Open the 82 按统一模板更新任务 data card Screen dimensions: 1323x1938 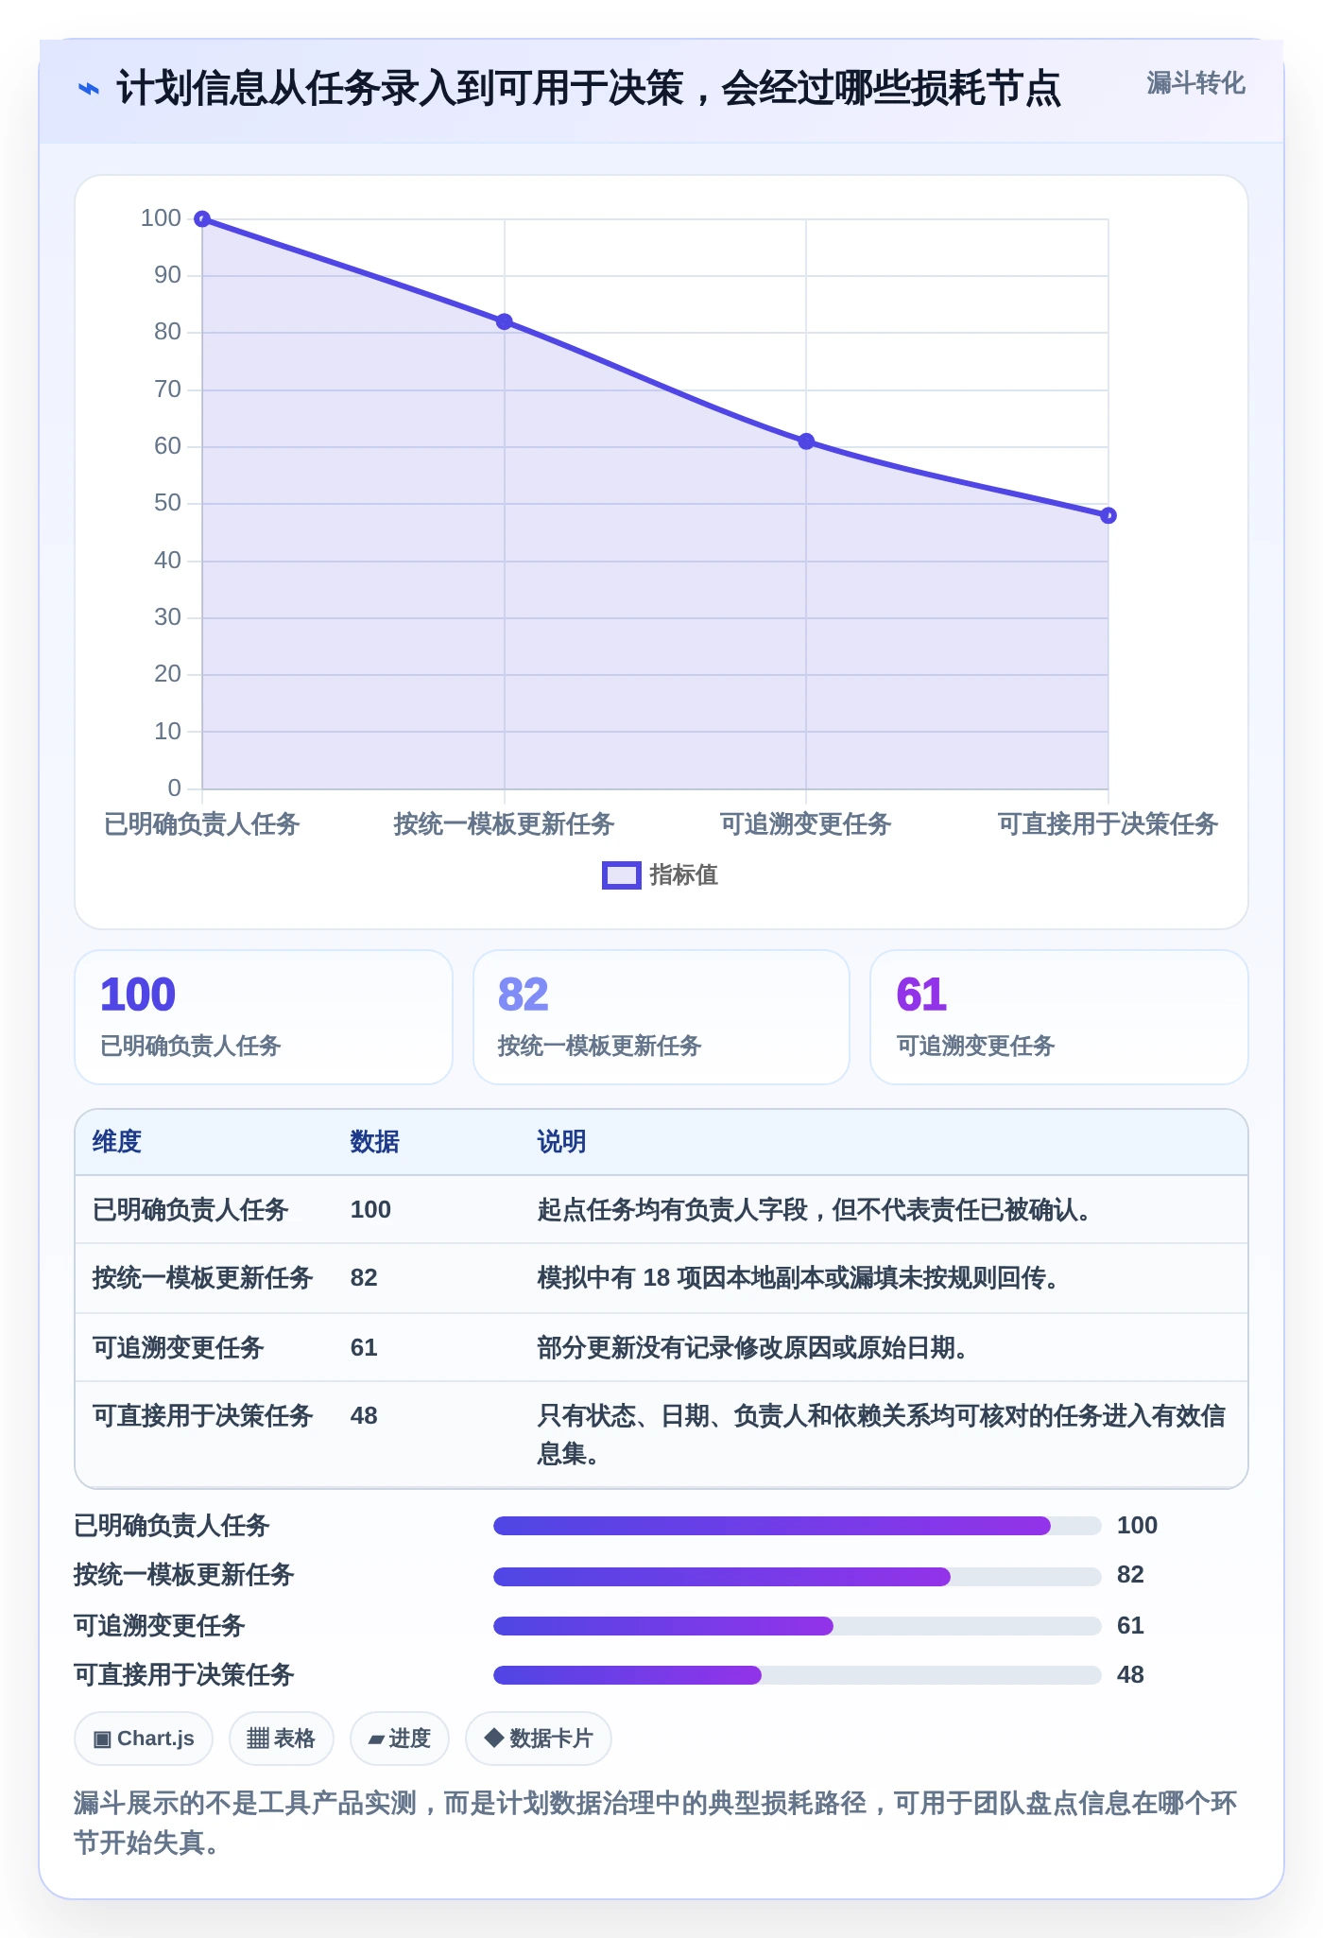point(661,1017)
